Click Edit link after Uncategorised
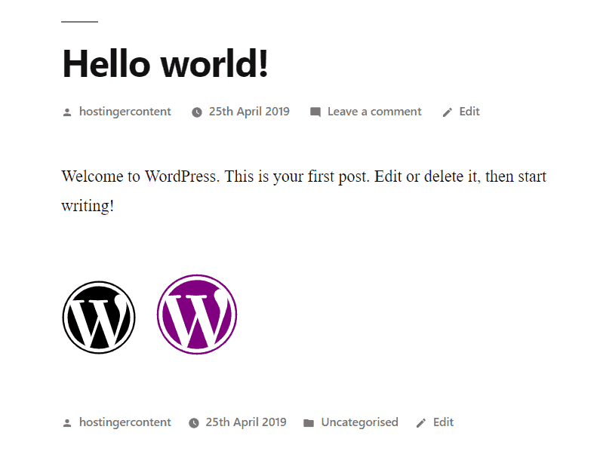Viewport: 603px width, 451px height. click(x=444, y=422)
